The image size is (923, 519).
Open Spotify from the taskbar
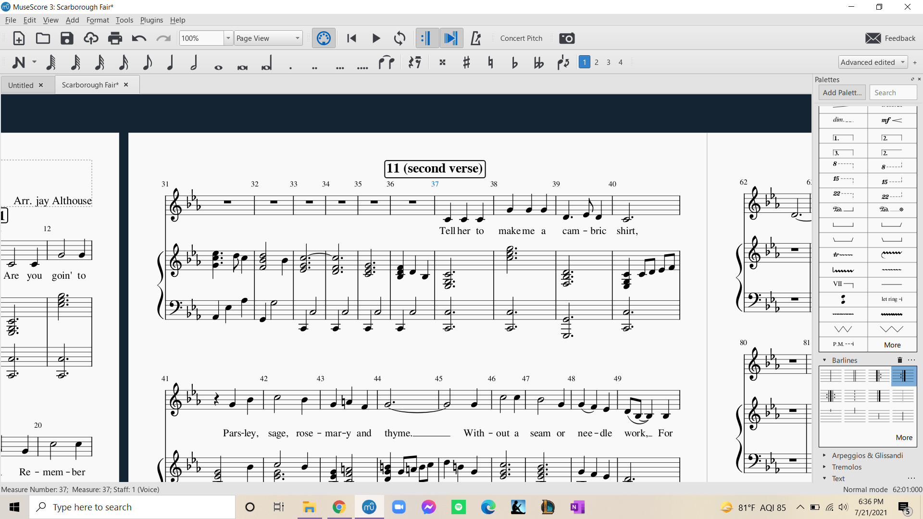tap(459, 507)
